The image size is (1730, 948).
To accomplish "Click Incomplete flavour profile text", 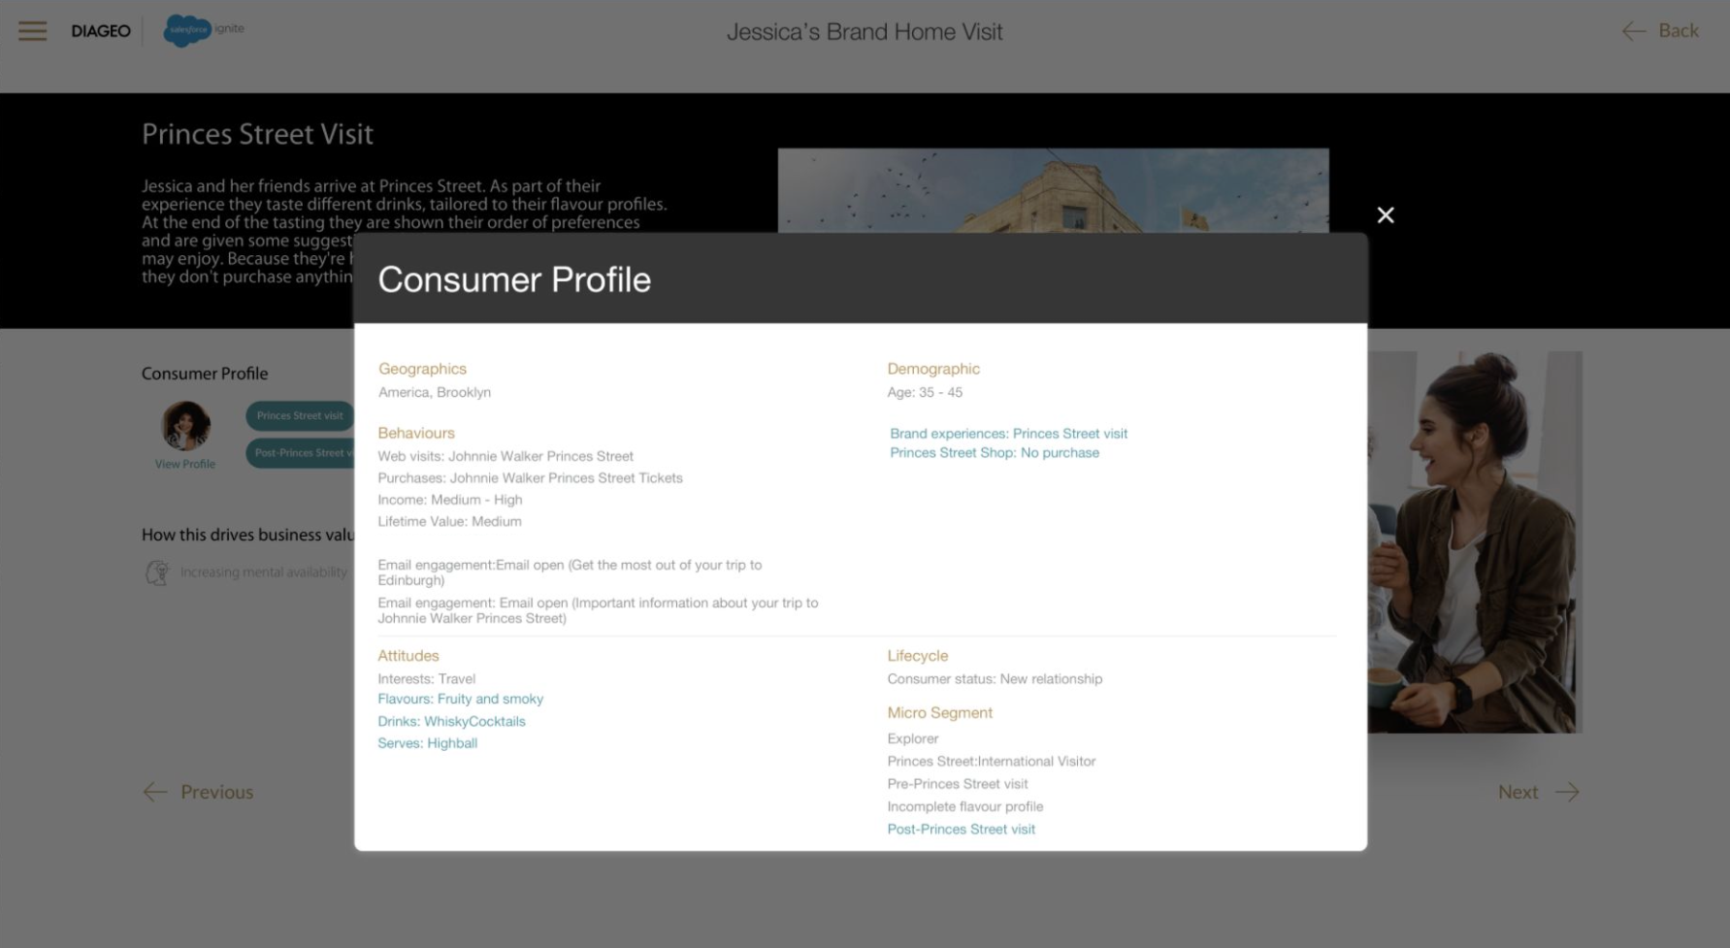I will point(964,806).
